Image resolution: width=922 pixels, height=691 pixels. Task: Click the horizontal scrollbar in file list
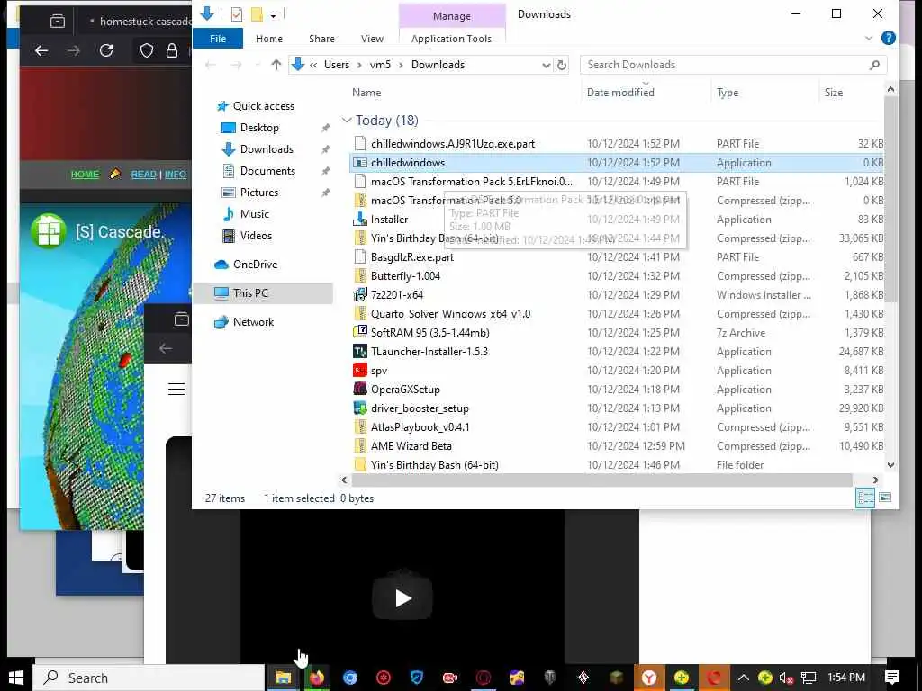click(x=601, y=480)
